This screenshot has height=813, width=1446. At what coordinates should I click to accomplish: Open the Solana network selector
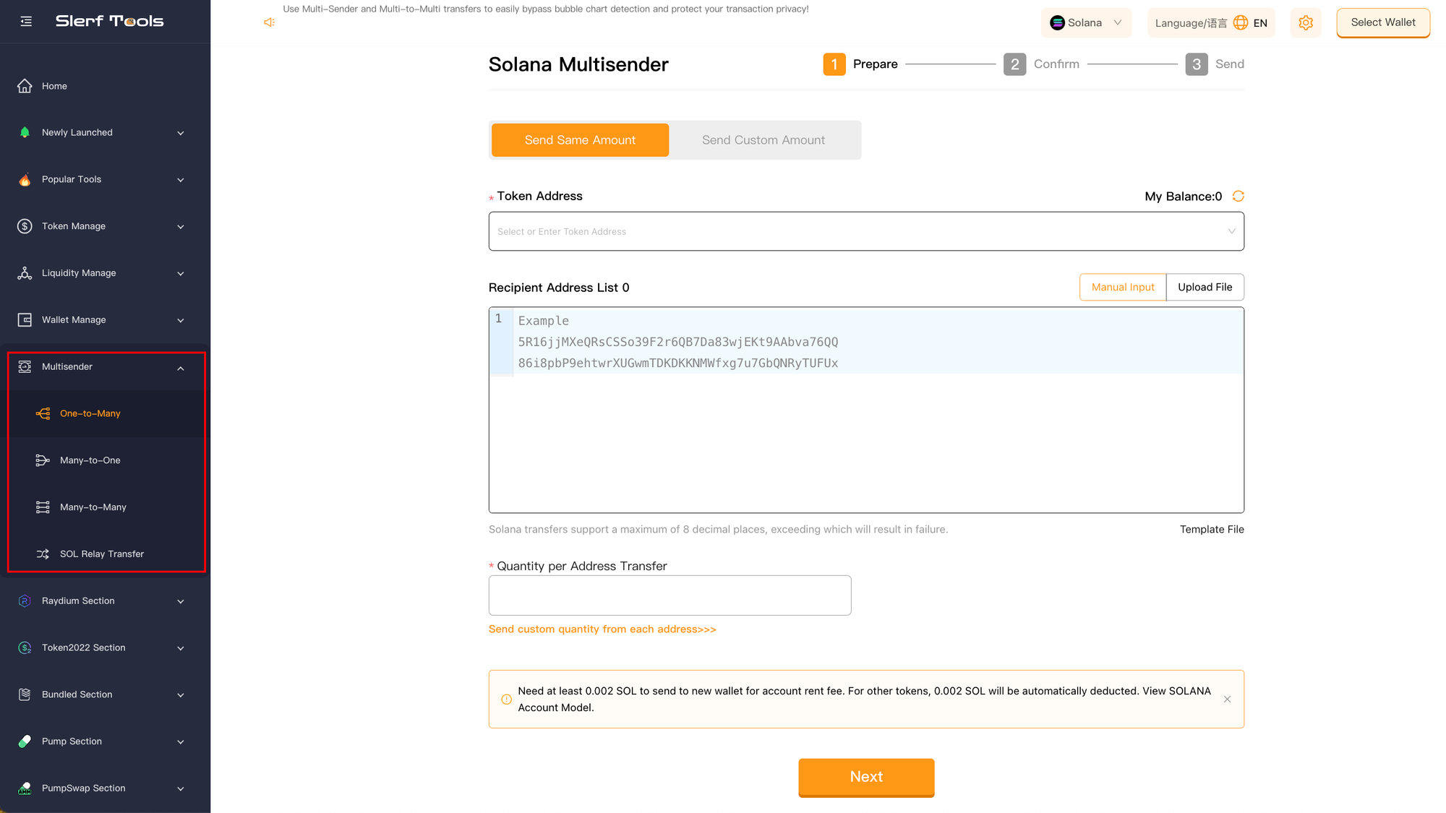pos(1086,23)
